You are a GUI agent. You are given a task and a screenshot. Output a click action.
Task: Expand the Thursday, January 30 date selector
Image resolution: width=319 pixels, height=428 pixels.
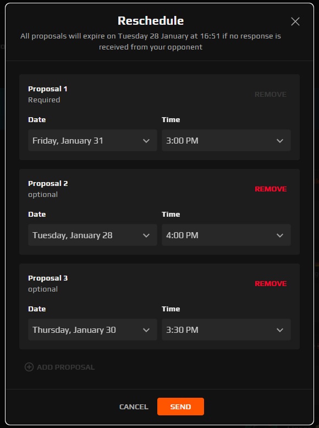click(92, 330)
